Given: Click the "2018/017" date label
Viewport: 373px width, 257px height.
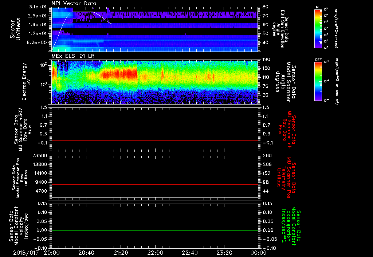Looking at the screenshot, I should coord(26,253).
